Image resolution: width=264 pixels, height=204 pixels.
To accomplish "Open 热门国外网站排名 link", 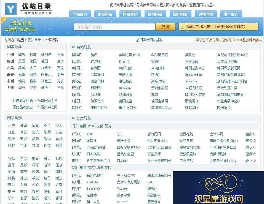I will (x=149, y=40).
